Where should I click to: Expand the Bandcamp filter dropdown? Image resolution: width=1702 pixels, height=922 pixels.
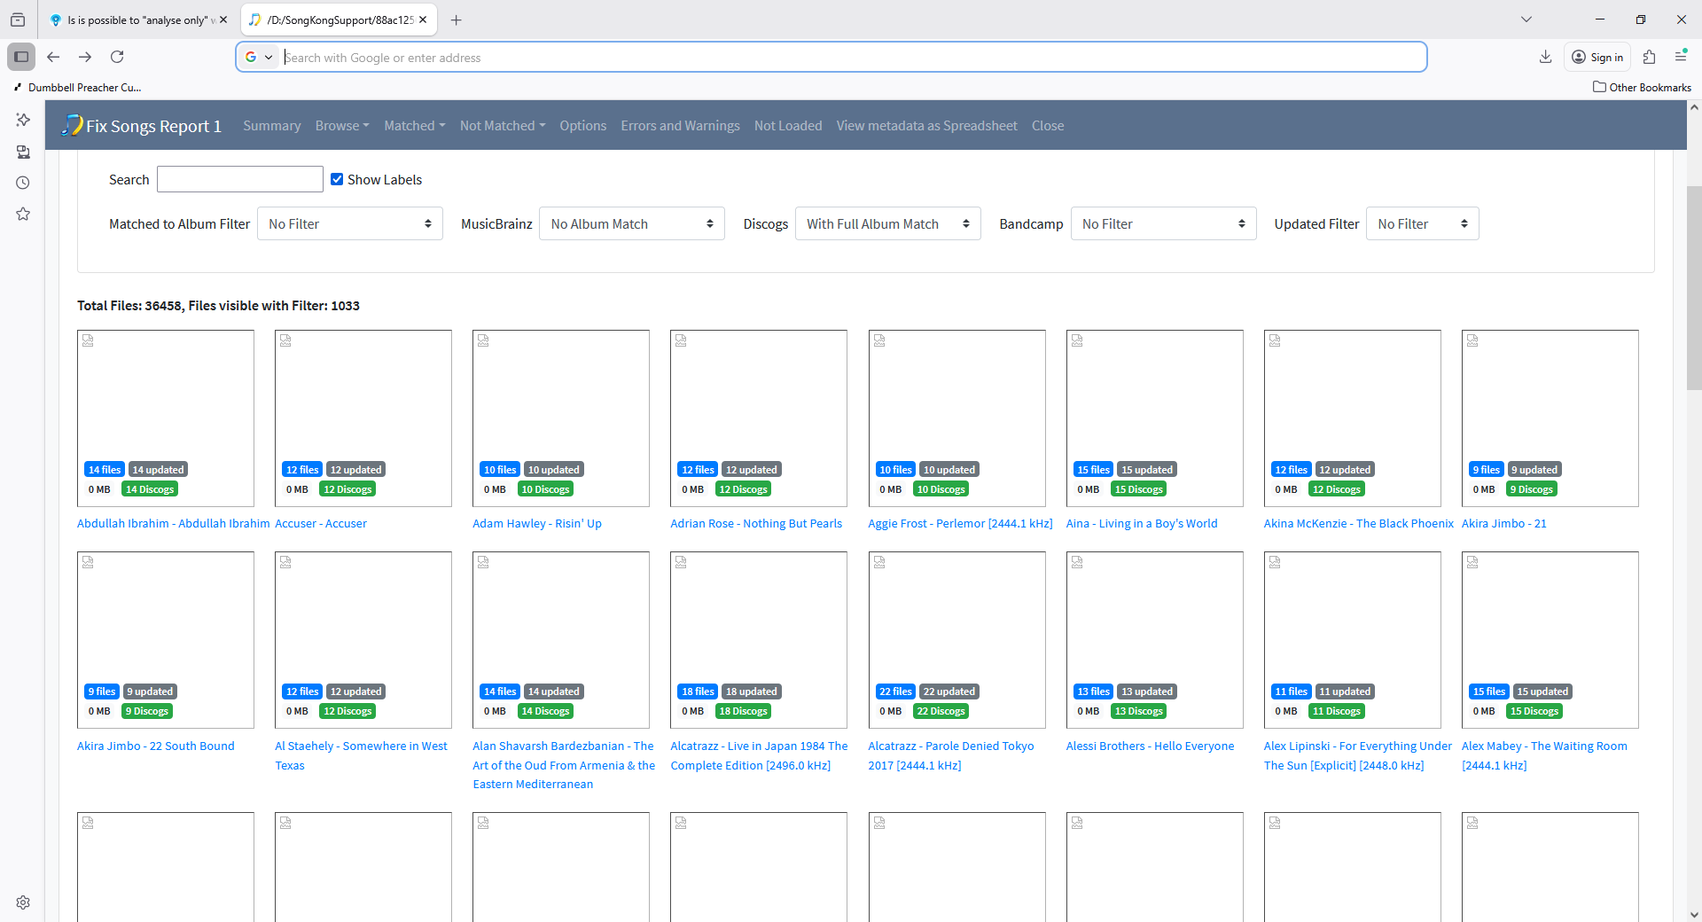pos(1163,224)
